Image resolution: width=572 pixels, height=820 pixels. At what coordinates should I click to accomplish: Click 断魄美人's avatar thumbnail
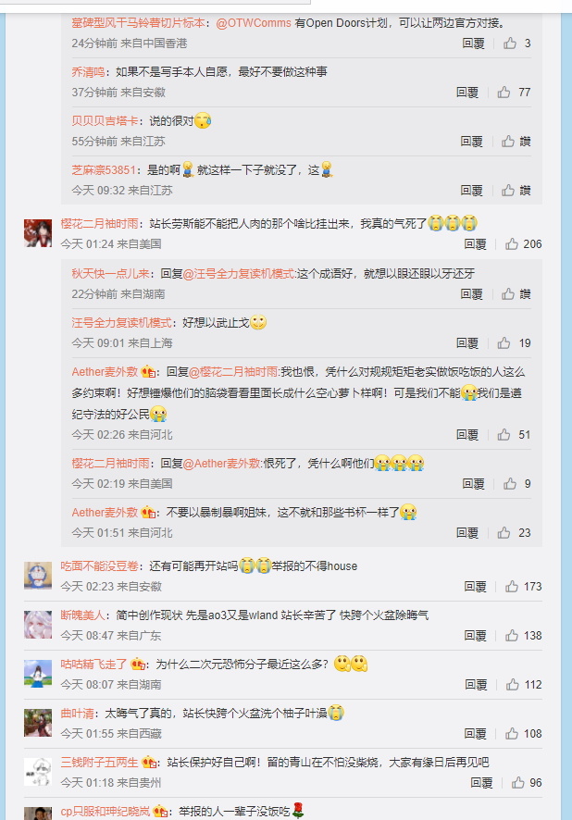point(38,625)
